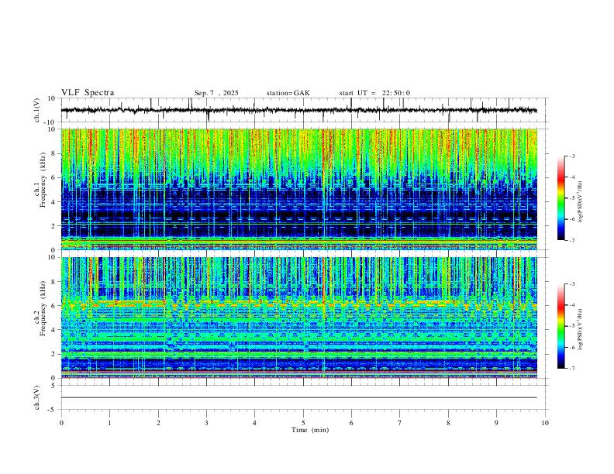Click the 4 kHz tick on ch.1 spectrogram
The image size is (614, 474).
pos(53,202)
